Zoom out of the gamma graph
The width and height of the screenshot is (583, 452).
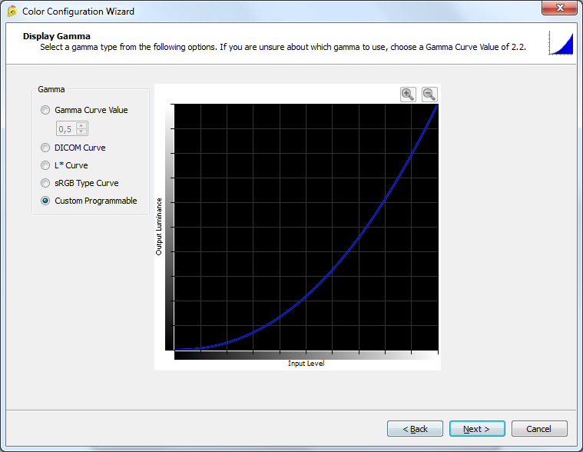pyautogui.click(x=429, y=94)
